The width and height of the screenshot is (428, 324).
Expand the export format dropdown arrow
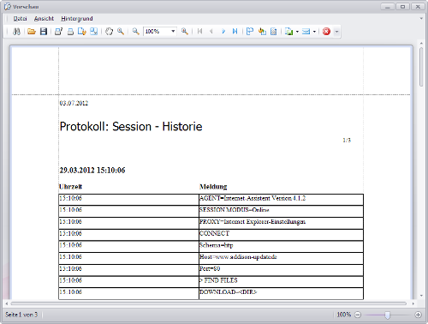297,32
